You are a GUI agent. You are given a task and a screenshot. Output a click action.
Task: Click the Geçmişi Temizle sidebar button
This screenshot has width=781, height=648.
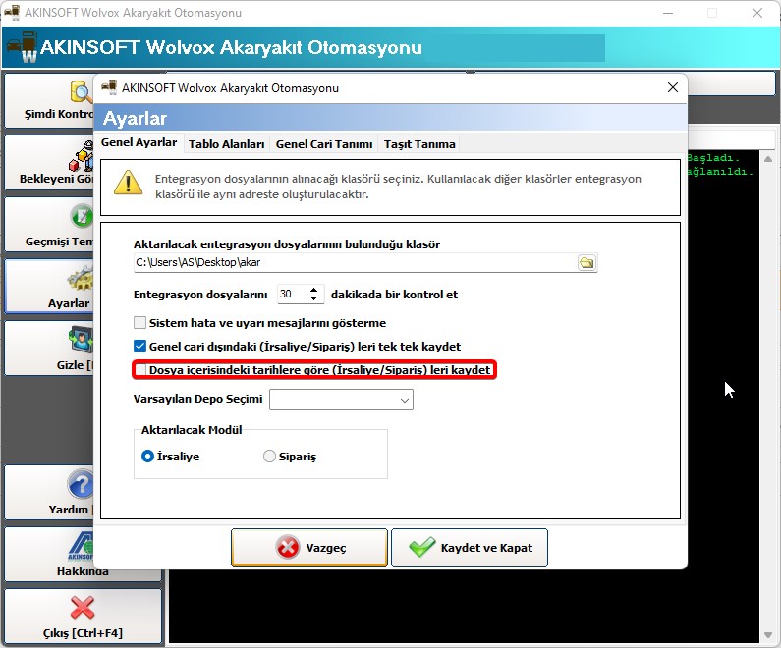pyautogui.click(x=49, y=225)
